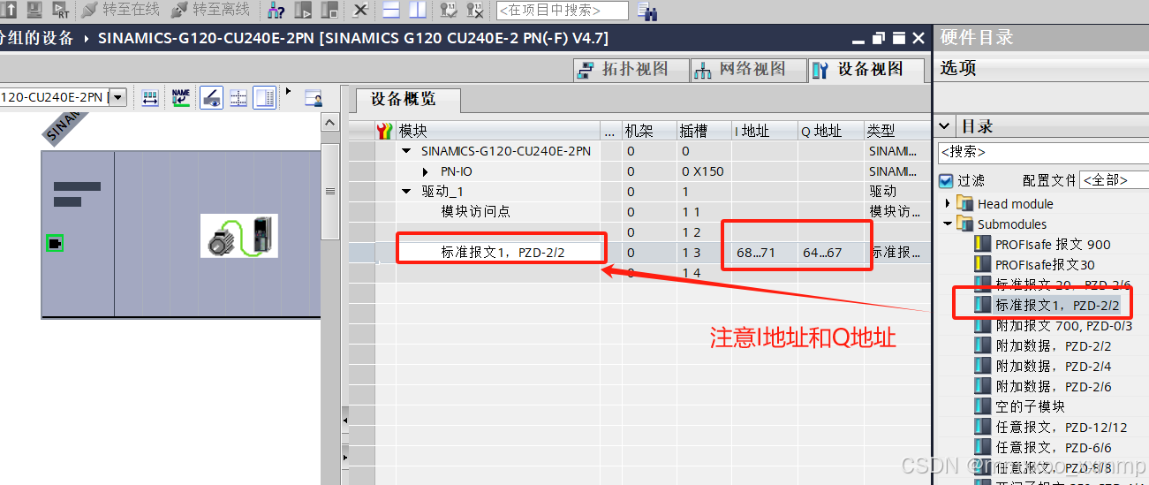Viewport: 1149px width, 485px height.
Task: Select 附加数据, PZD-2/4 catalog item
Action: (x=1043, y=366)
